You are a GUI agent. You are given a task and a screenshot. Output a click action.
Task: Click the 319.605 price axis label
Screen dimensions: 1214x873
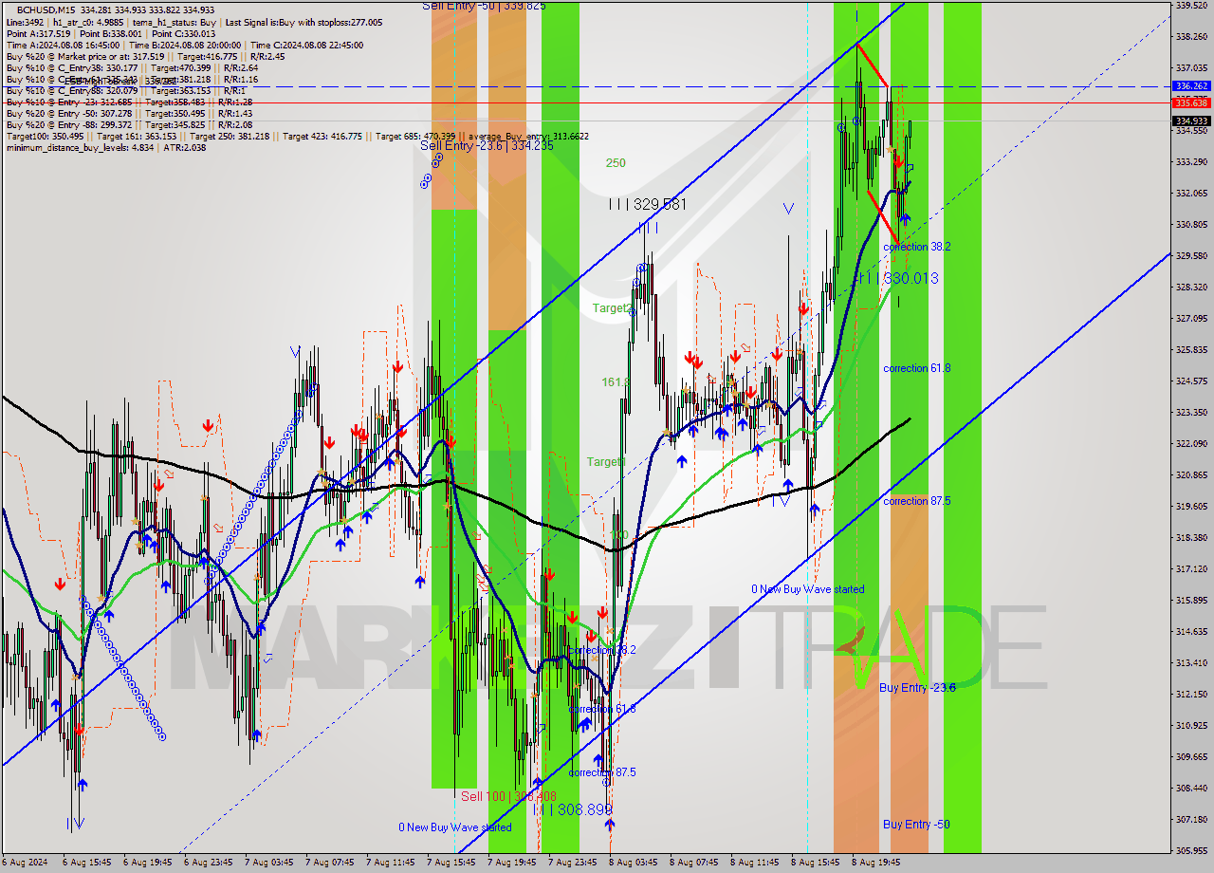click(x=1191, y=507)
